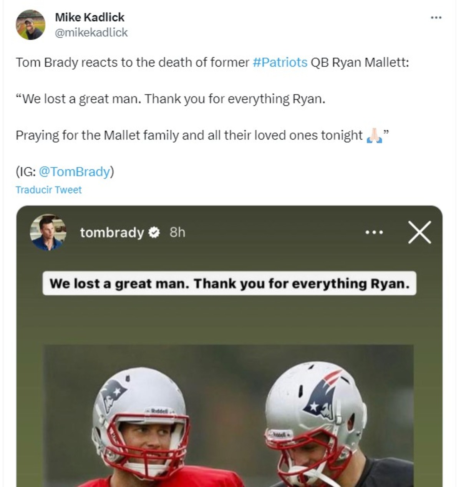Click the "Praying for the Mallet family" sentence
This screenshot has width=461, height=487.
[189, 135]
